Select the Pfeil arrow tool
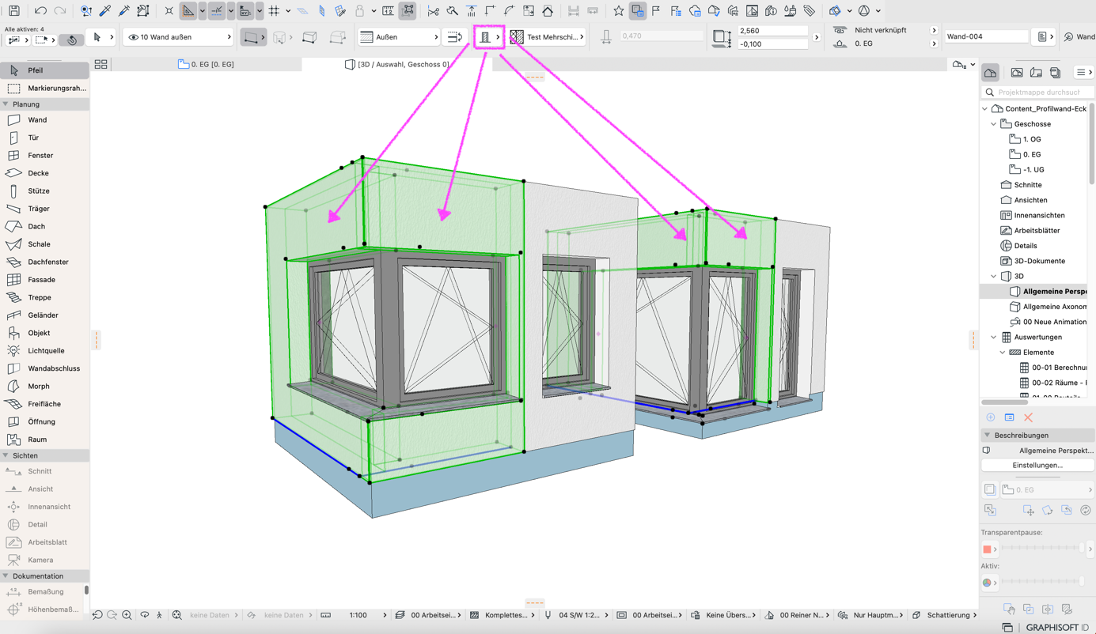1096x634 pixels. [x=44, y=70]
